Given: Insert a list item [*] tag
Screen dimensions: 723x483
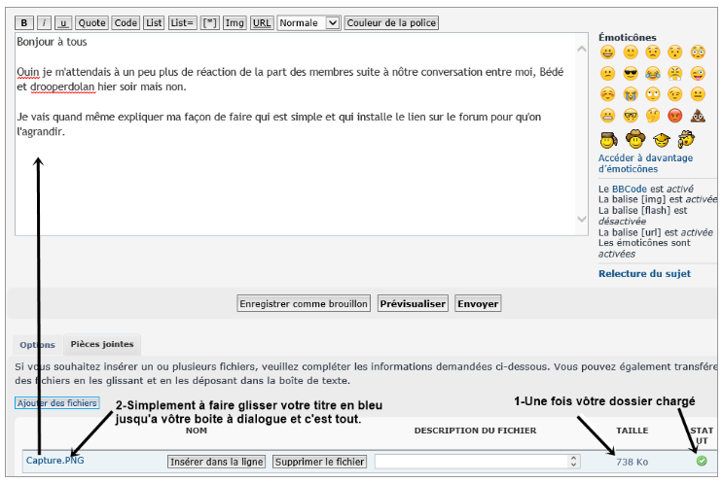Looking at the screenshot, I should click(210, 23).
